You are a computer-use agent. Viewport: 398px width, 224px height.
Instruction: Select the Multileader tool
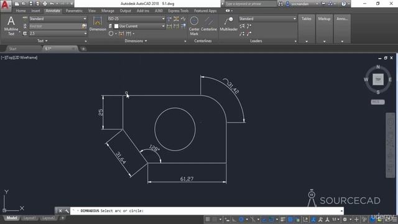[x=228, y=24]
